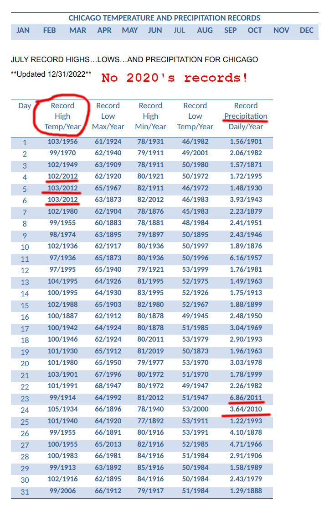Open the DEC month tab
This screenshot has height=506, width=324.
pos(307,30)
